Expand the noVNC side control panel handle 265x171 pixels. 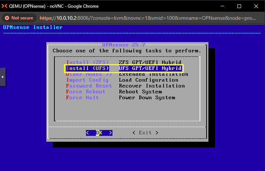click(3, 77)
